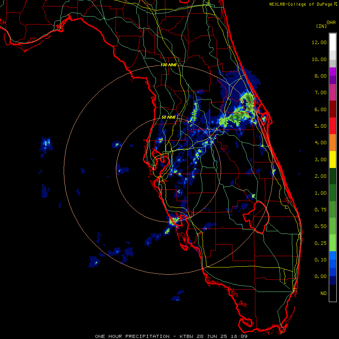Pick the swatch beside 0.75
Screen dimensions: 339x339
[x=333, y=209]
